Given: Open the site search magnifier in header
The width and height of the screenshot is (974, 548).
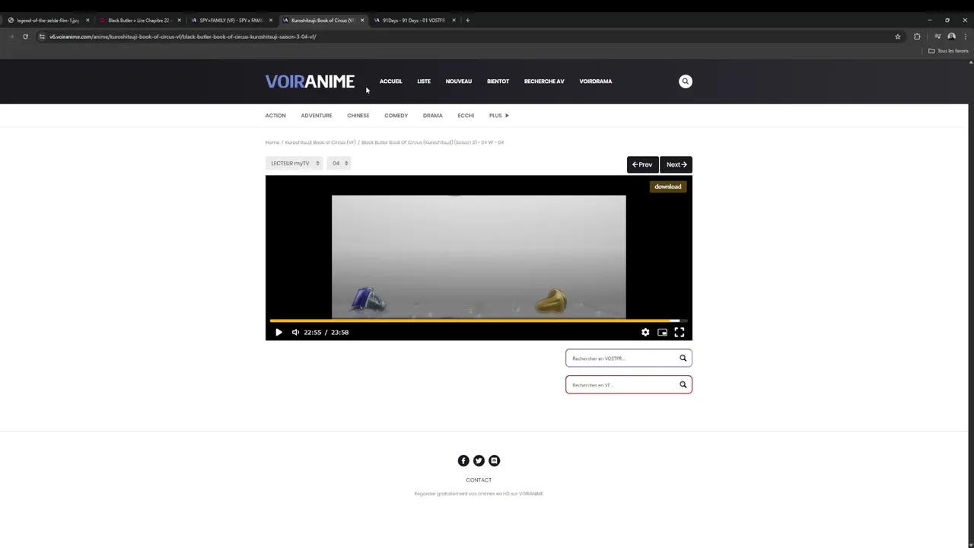Looking at the screenshot, I should [x=686, y=81].
